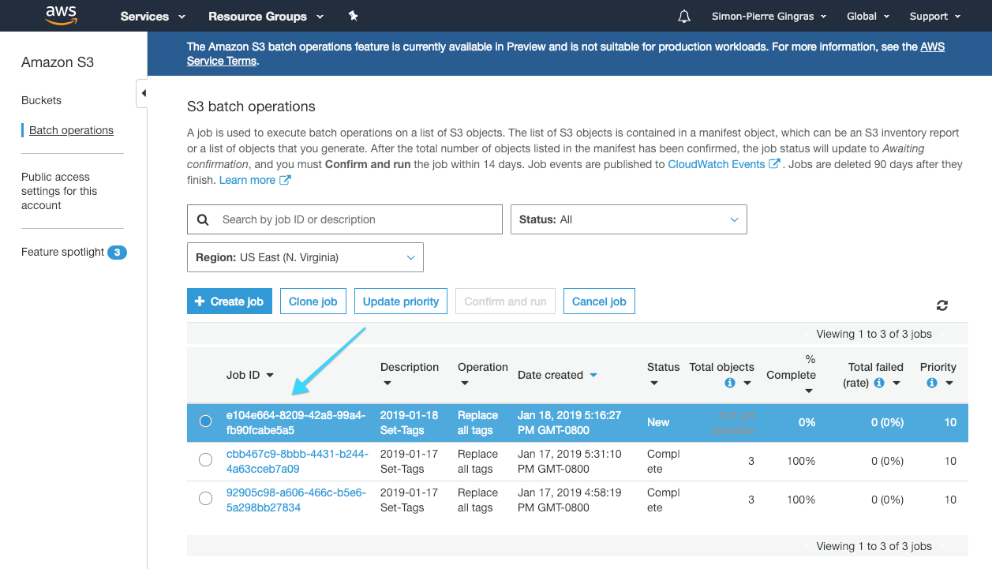Collapse the Amazon S3 sidebar
Image resolution: width=992 pixels, height=569 pixels.
point(144,92)
